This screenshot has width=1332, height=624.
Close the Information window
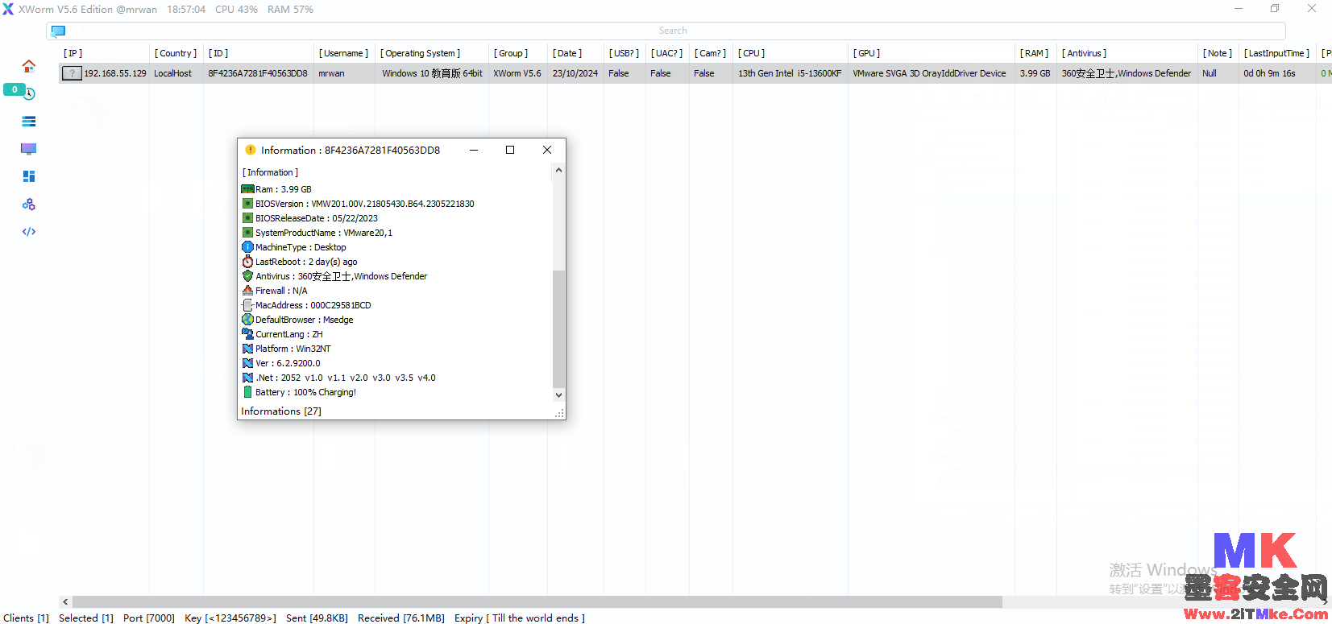(547, 150)
